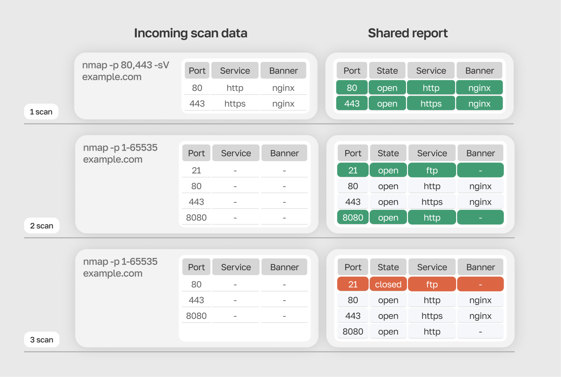
Task: Toggle the open state of port 443
Action: (387, 103)
